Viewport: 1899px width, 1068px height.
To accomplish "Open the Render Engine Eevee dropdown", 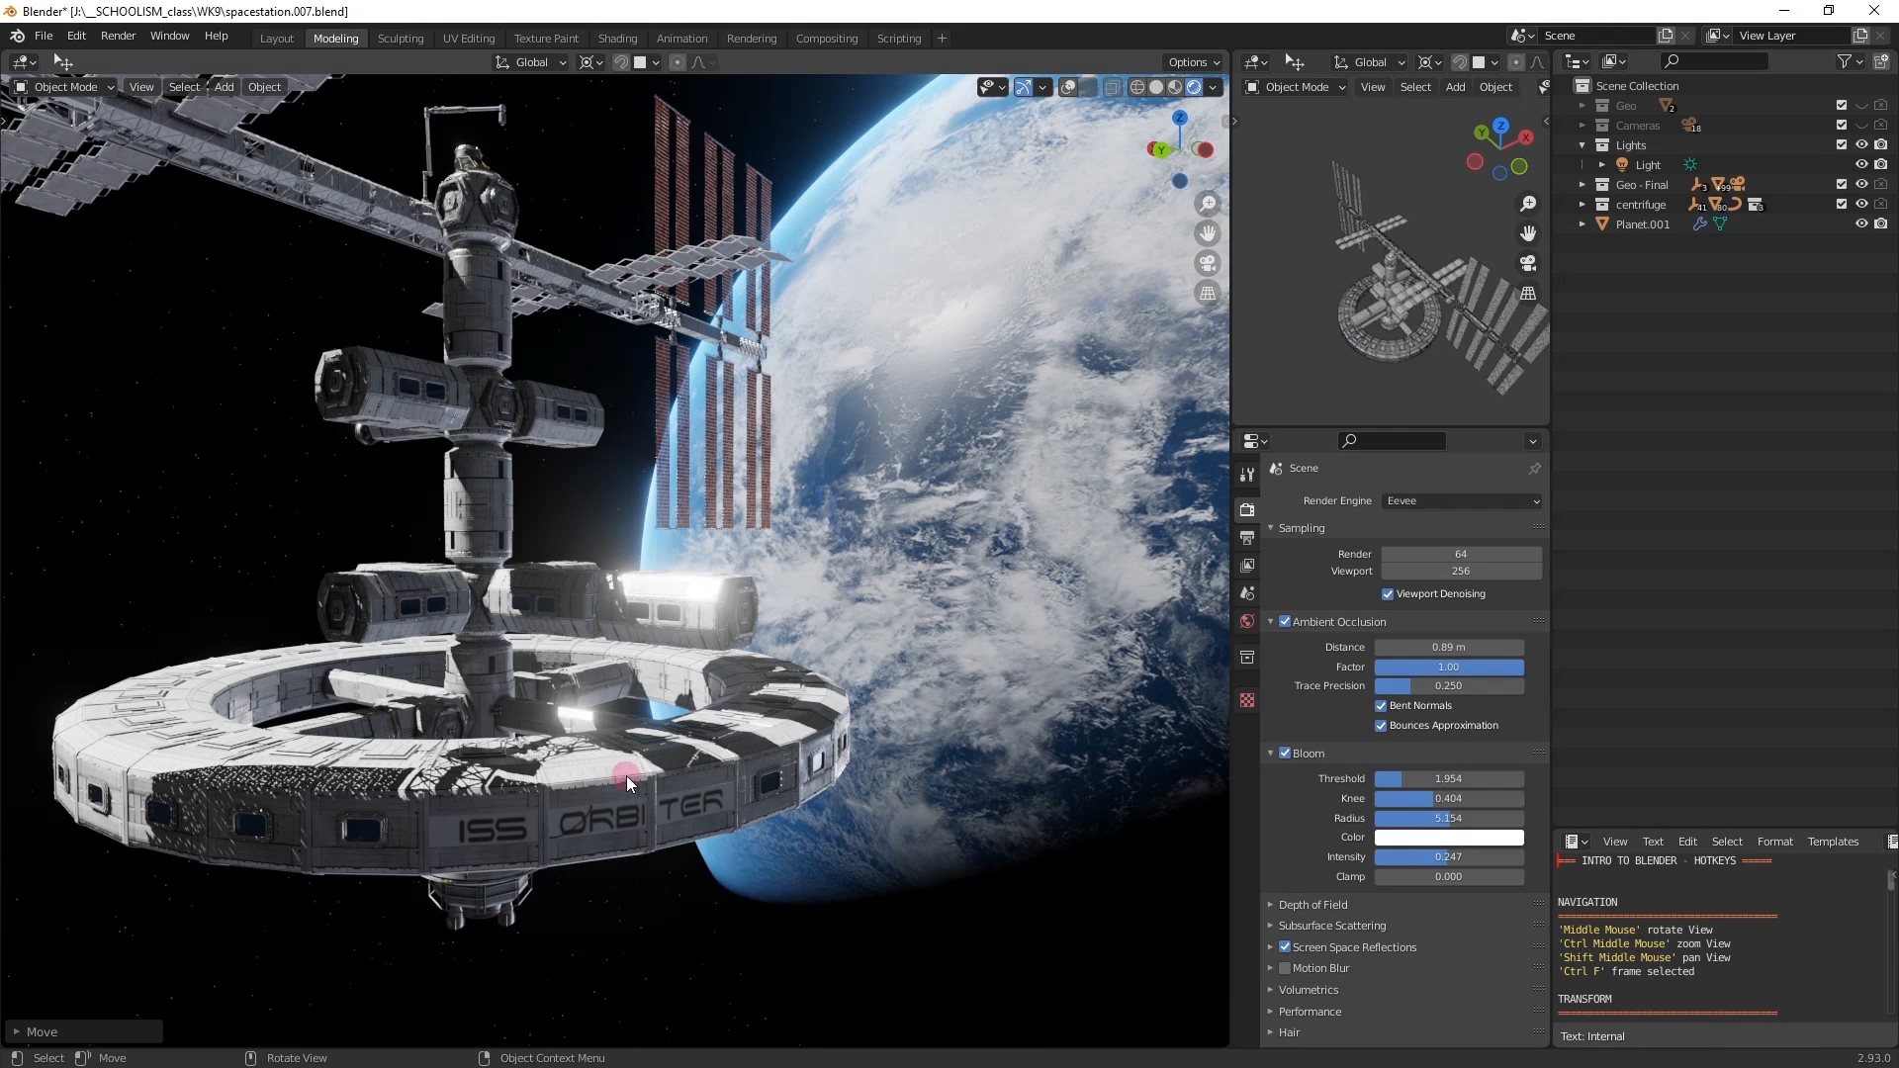I will pyautogui.click(x=1461, y=501).
